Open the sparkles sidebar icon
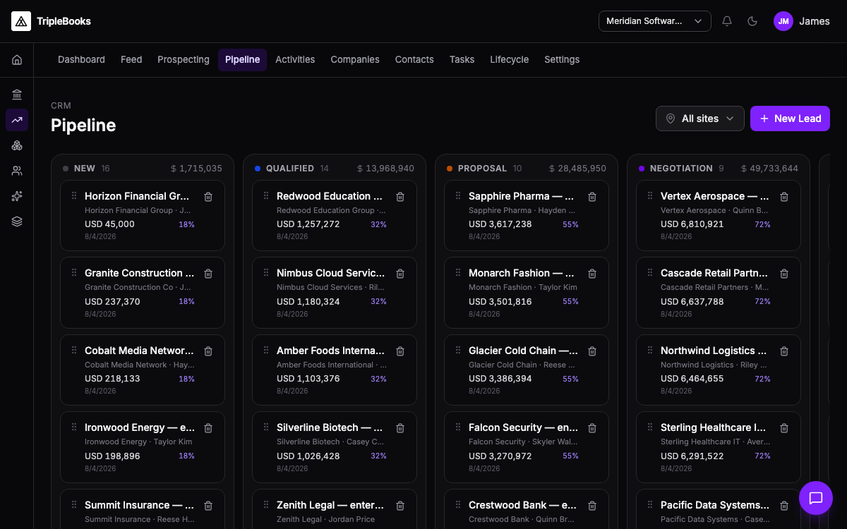 tap(17, 196)
